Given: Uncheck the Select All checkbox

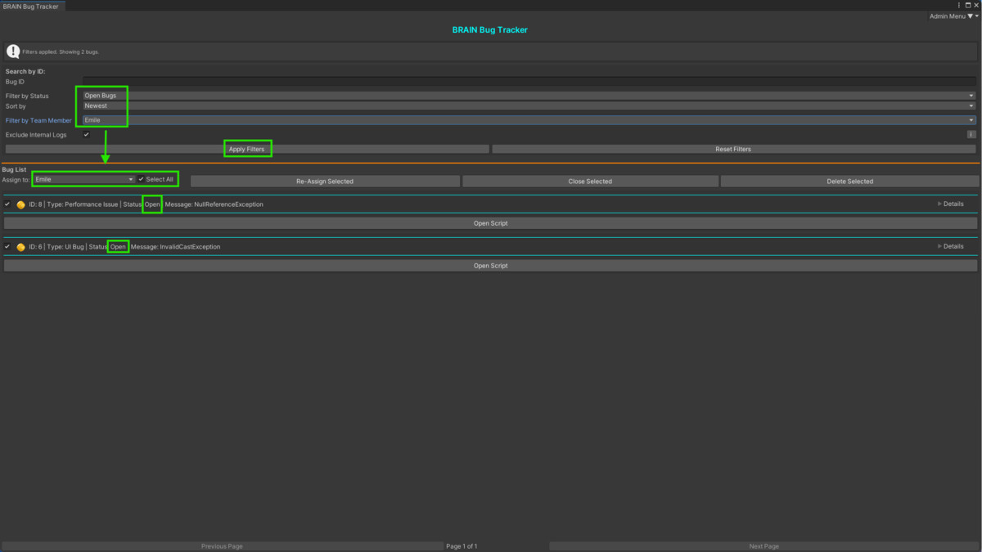Looking at the screenshot, I should pos(142,179).
